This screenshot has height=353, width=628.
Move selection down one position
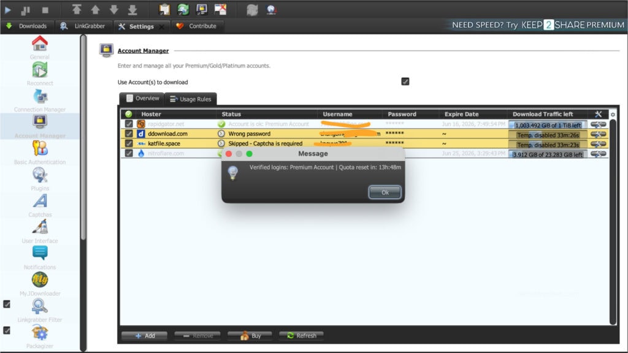coord(114,9)
